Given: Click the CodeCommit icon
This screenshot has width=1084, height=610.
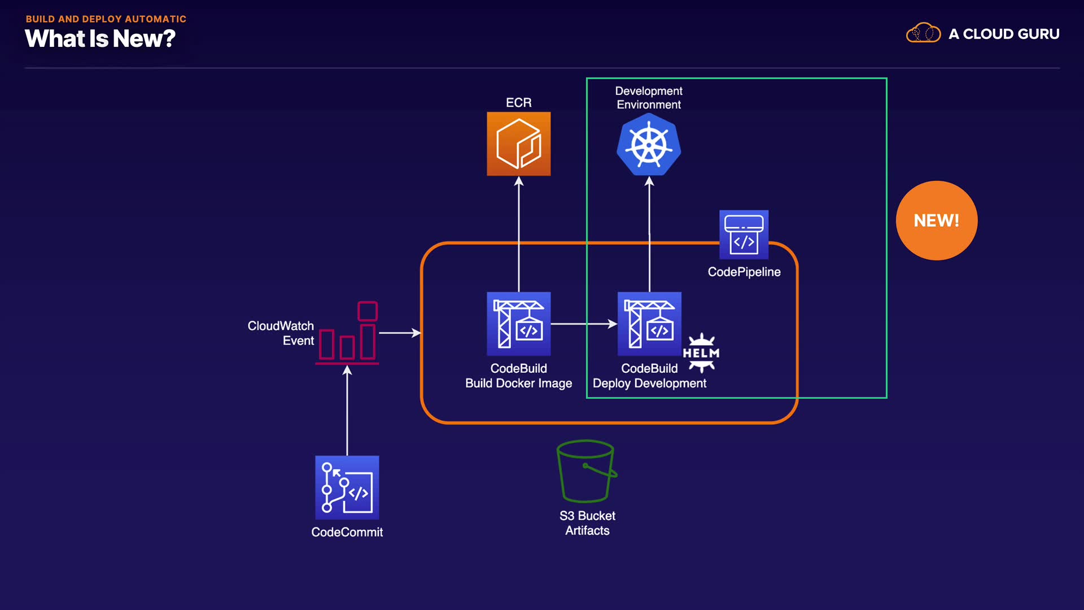Looking at the screenshot, I should click(x=347, y=487).
